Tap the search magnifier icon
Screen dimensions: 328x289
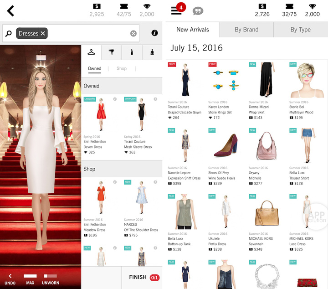[x=9, y=33]
